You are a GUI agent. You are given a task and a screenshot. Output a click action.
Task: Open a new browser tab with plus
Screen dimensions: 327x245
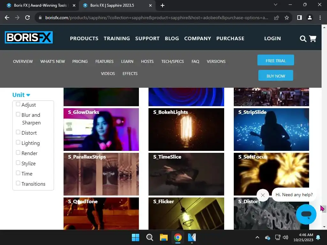click(x=163, y=5)
